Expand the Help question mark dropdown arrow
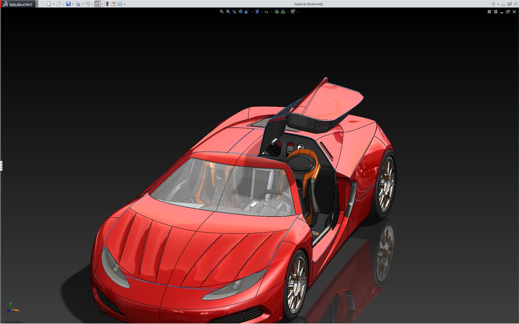 (498, 4)
